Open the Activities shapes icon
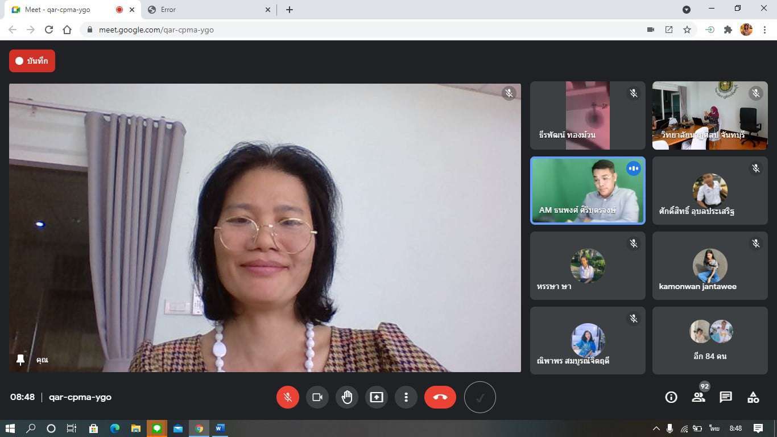The width and height of the screenshot is (777, 437). pyautogui.click(x=753, y=397)
